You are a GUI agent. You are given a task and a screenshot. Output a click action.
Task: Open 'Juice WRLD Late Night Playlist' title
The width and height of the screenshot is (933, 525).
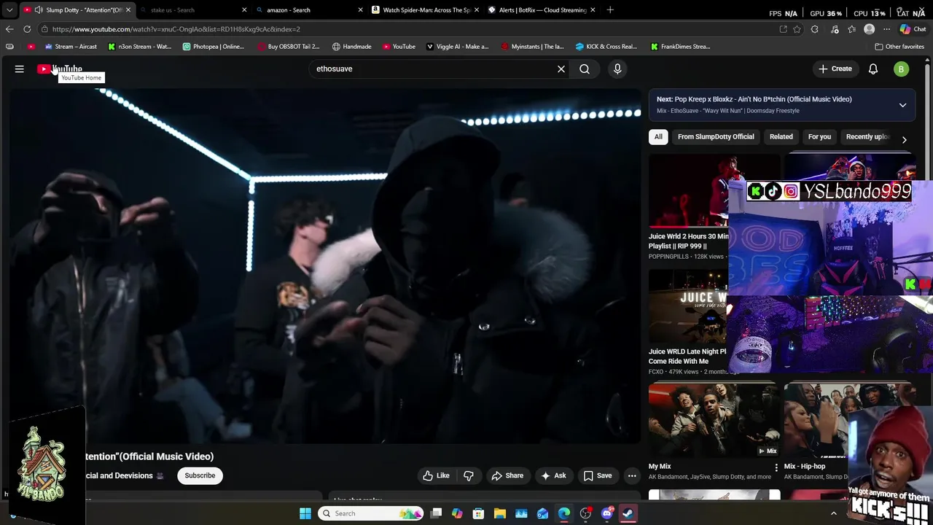[687, 356]
